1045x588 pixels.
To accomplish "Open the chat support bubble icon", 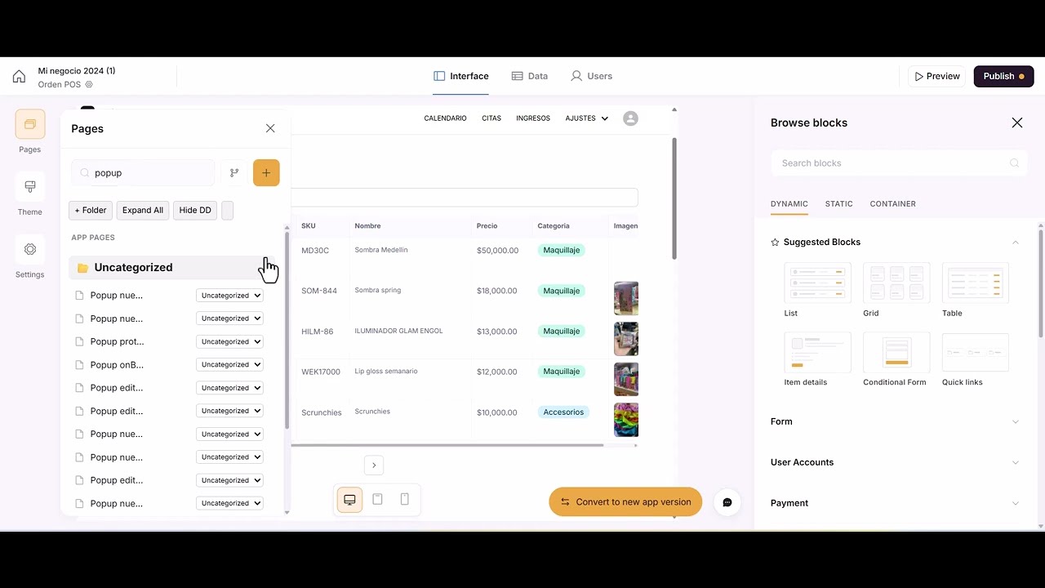I will tap(727, 502).
